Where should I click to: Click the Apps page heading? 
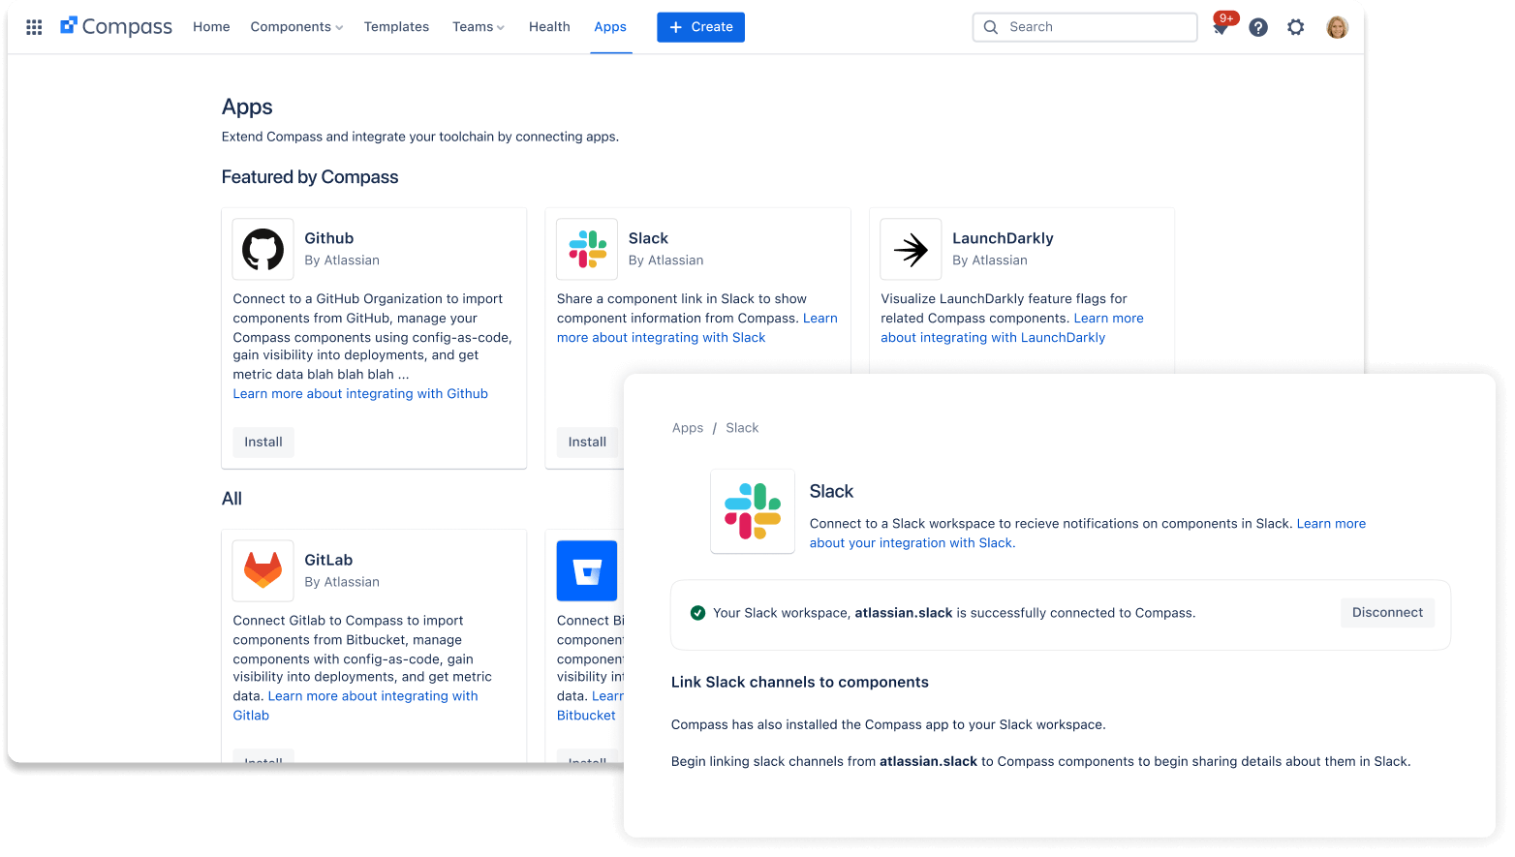pos(247,107)
